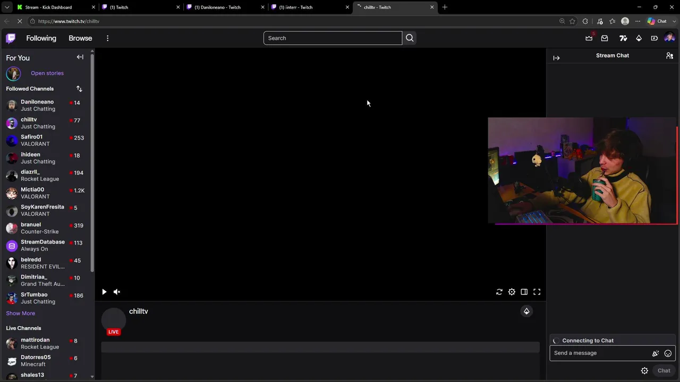Open mattirodan live channel
680x382 pixels.
[x=46, y=343]
